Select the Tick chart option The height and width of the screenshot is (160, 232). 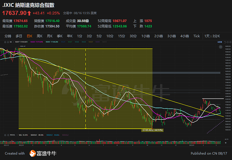point(197,36)
